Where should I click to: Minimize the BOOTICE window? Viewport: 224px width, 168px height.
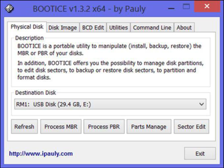click(171, 9)
